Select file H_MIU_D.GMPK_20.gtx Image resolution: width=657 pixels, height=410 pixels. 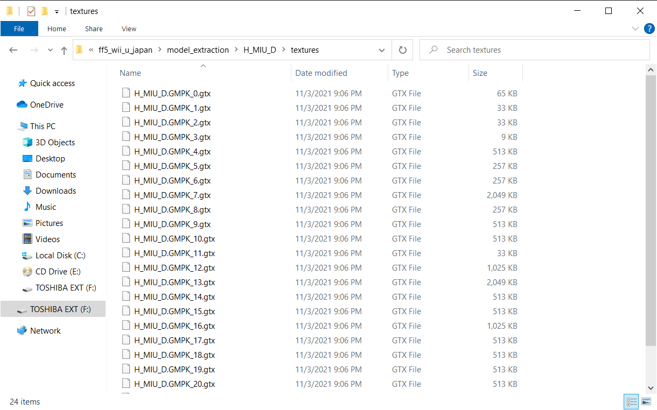point(174,384)
